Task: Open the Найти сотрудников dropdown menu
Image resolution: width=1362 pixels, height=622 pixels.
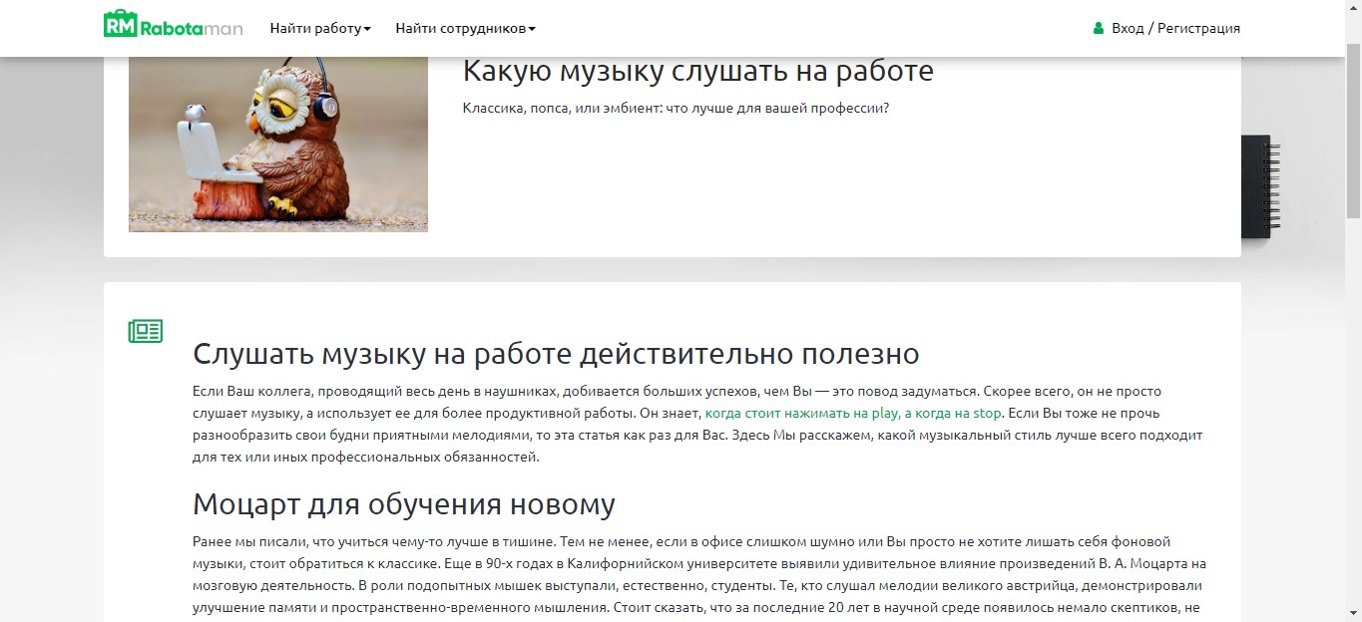Action: point(465,28)
